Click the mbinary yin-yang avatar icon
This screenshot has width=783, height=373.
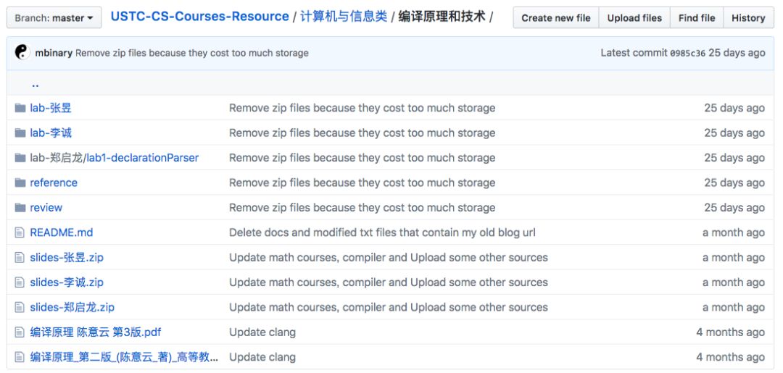(22, 52)
